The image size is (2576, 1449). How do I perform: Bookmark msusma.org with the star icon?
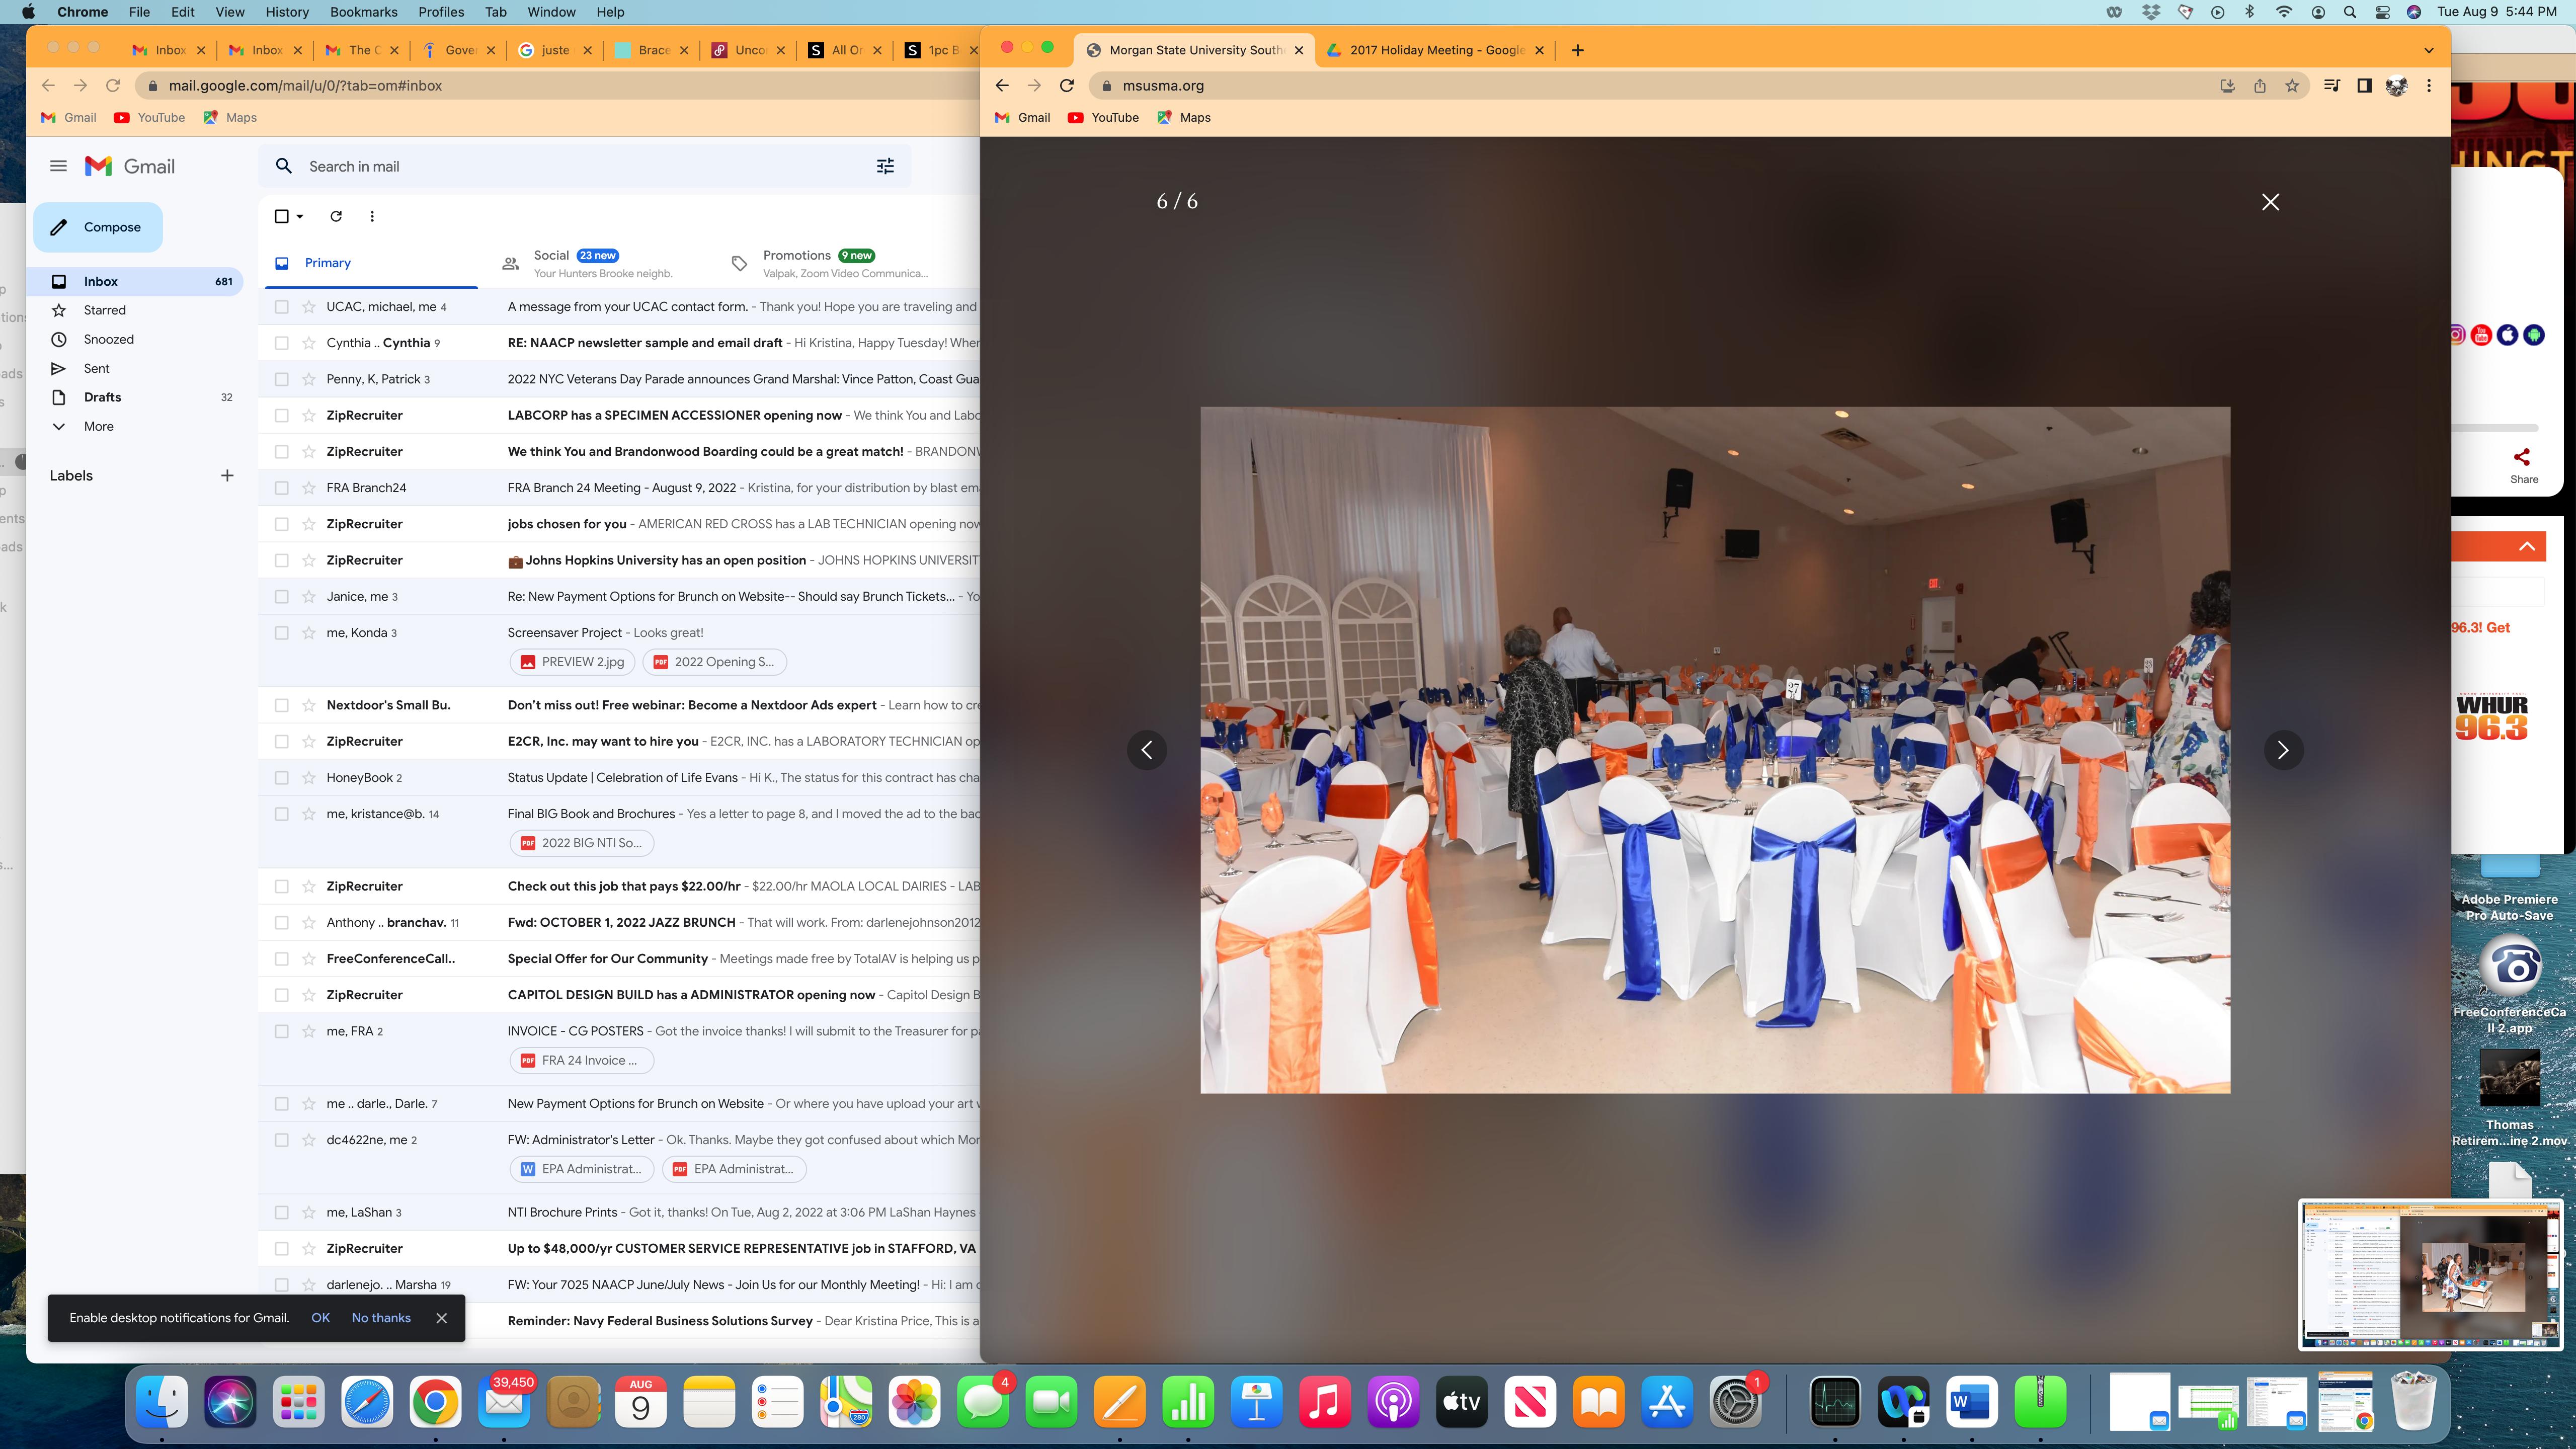[x=2292, y=86]
